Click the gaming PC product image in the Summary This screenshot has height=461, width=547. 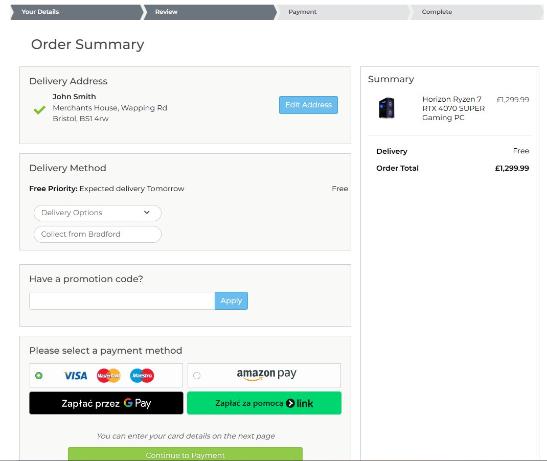tap(387, 108)
